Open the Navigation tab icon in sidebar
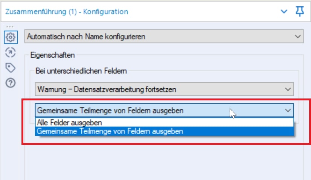 (x=11, y=52)
